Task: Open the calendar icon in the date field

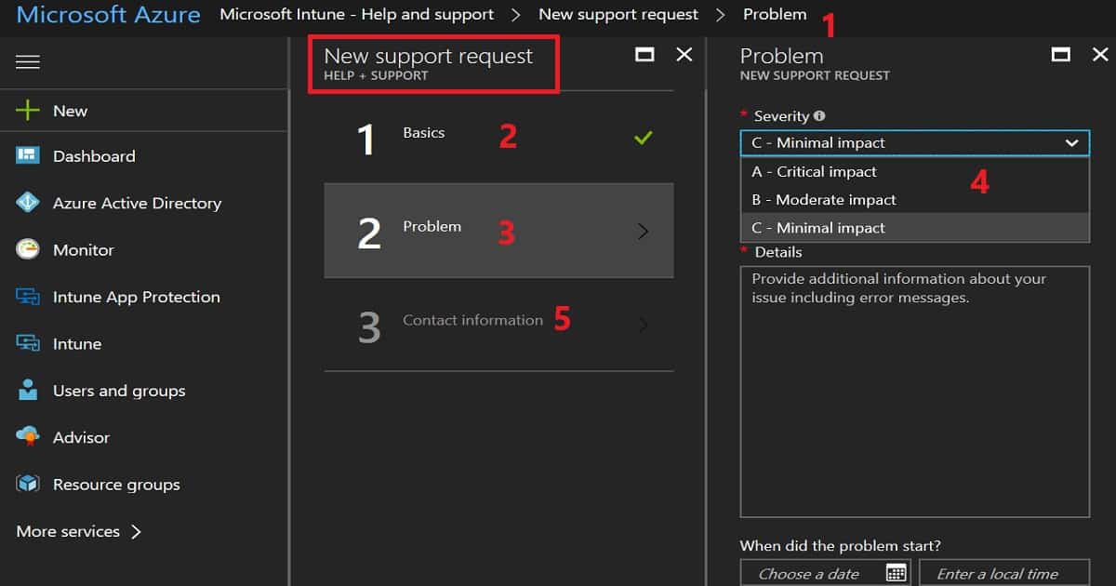Action: (x=896, y=573)
